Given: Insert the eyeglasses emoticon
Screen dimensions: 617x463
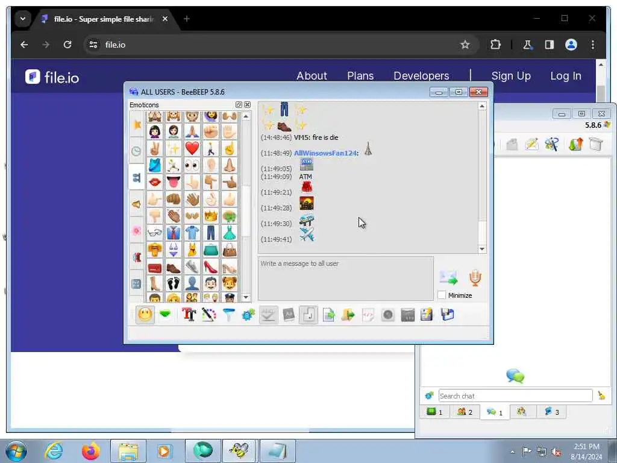Looking at the screenshot, I should pyautogui.click(x=155, y=233).
